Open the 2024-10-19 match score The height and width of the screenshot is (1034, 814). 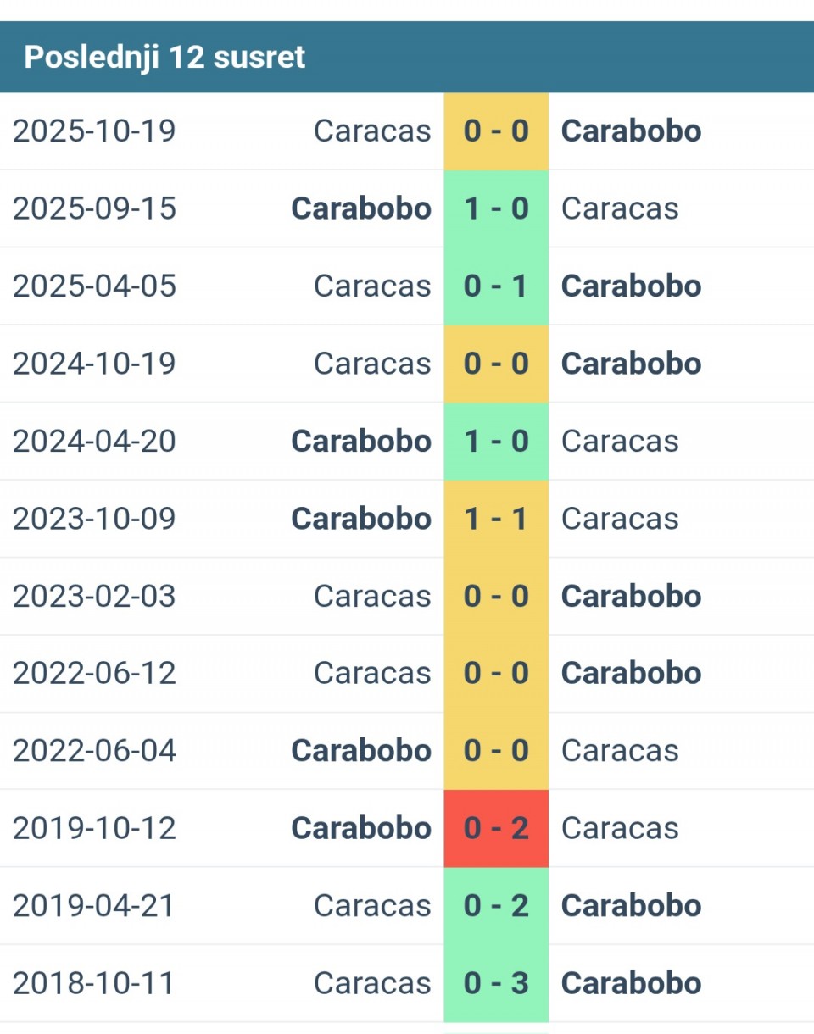(x=496, y=364)
